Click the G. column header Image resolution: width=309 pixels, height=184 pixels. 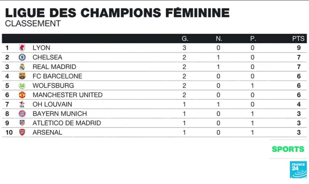click(185, 39)
